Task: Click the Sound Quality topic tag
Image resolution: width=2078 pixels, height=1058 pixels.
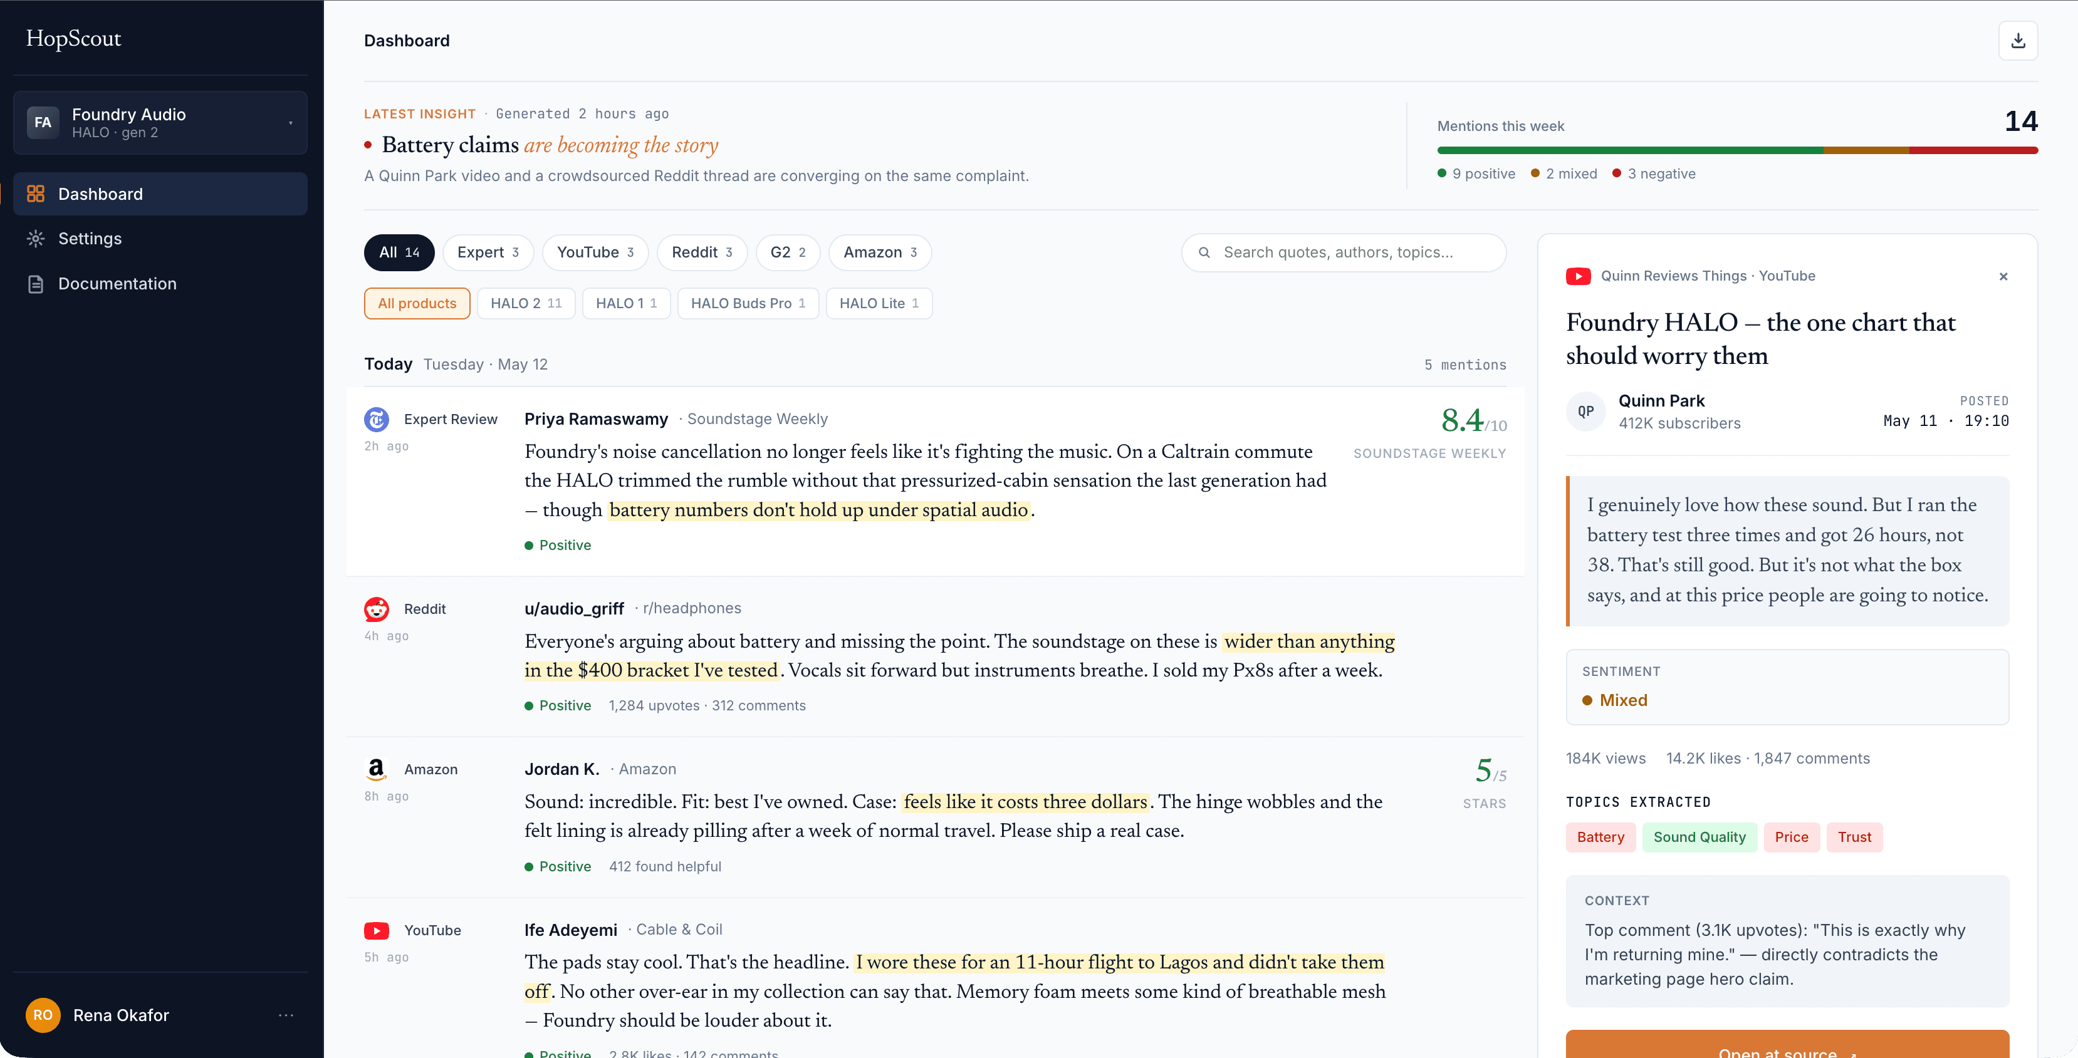Action: click(x=1699, y=837)
